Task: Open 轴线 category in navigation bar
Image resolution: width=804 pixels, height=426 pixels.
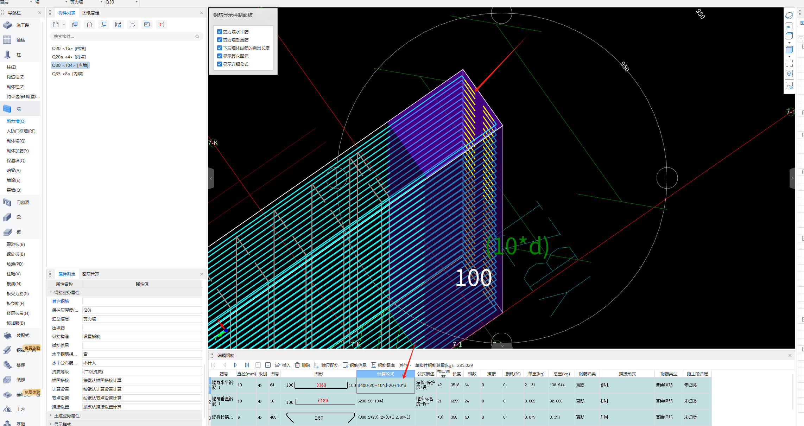Action: 21,40
